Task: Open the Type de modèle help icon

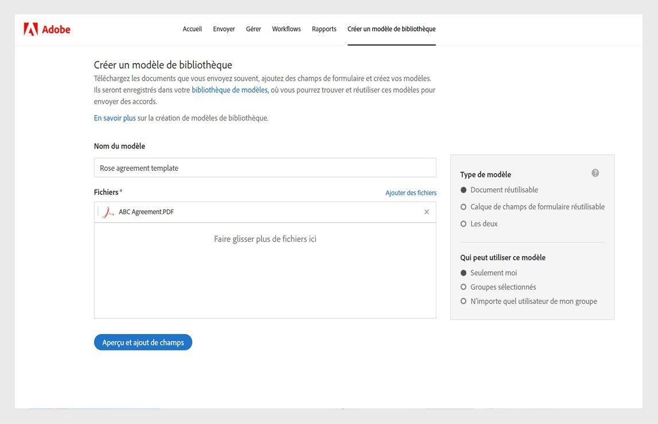Action: pyautogui.click(x=595, y=172)
